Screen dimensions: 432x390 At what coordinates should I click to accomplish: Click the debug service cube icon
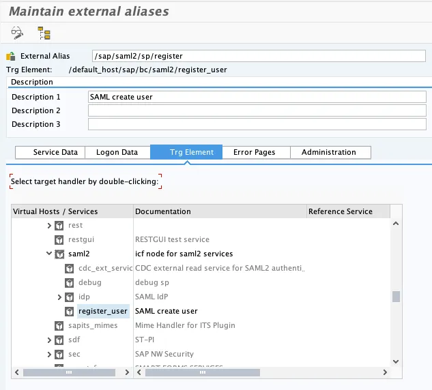coord(70,282)
